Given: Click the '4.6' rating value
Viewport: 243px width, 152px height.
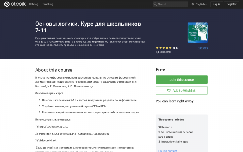Looking at the screenshot, I should click(175, 48).
